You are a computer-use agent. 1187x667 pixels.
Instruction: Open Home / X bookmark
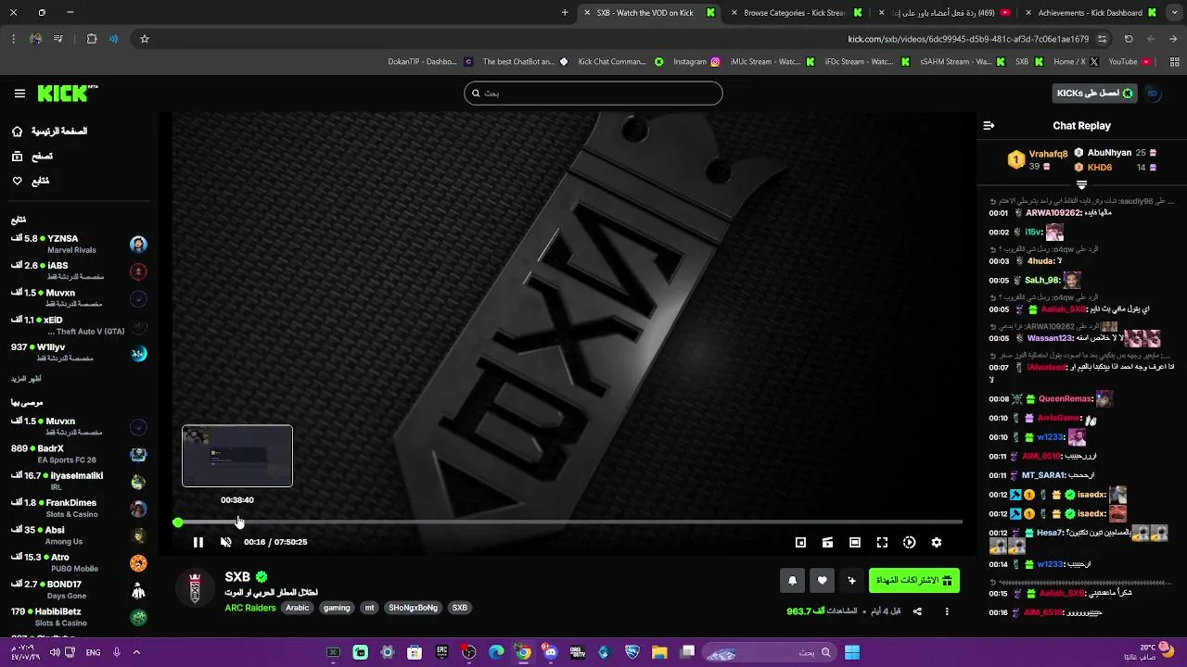click(x=1076, y=62)
